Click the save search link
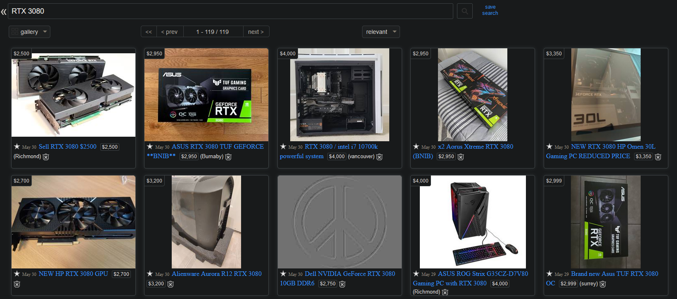The height and width of the screenshot is (299, 677). 490,10
